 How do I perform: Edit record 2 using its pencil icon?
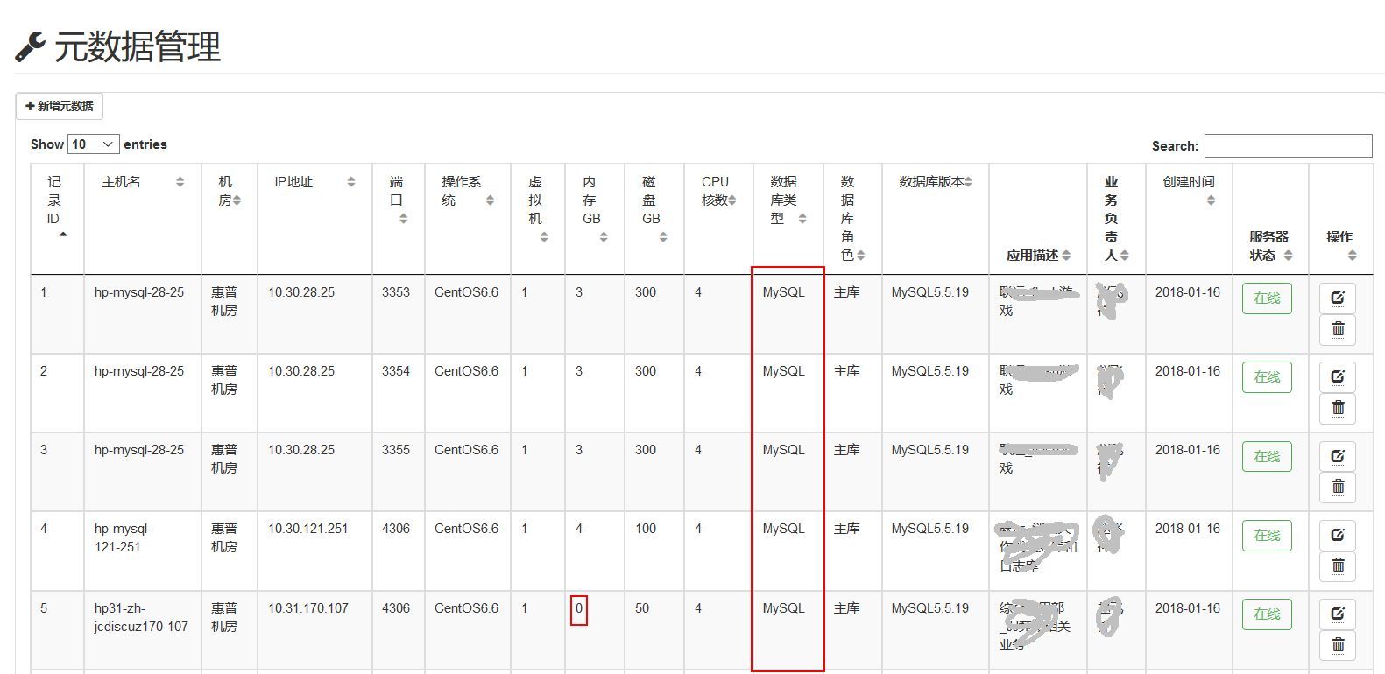1338,376
